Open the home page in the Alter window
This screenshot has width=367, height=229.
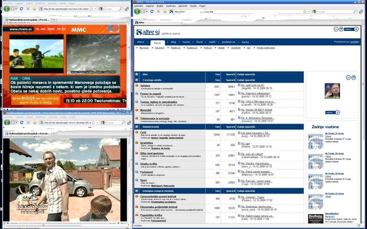coord(165,11)
